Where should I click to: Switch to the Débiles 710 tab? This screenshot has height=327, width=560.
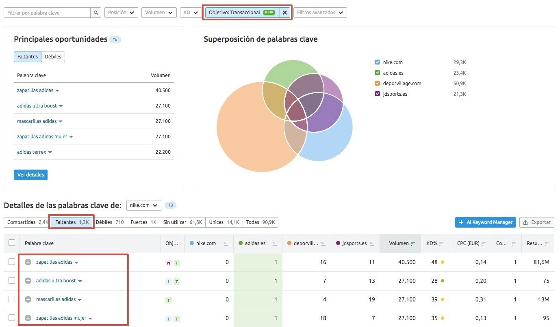[x=110, y=222]
